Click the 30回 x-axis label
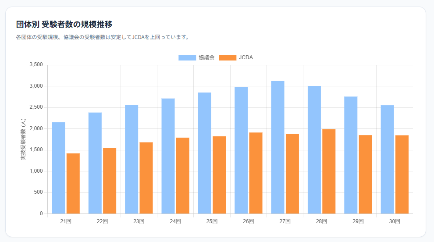This screenshot has height=242, width=434. coord(395,221)
